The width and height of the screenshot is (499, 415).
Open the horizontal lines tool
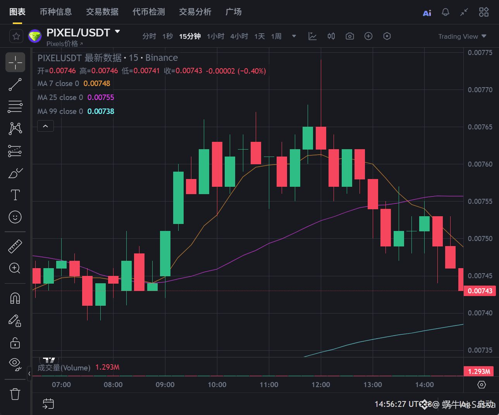(15, 107)
